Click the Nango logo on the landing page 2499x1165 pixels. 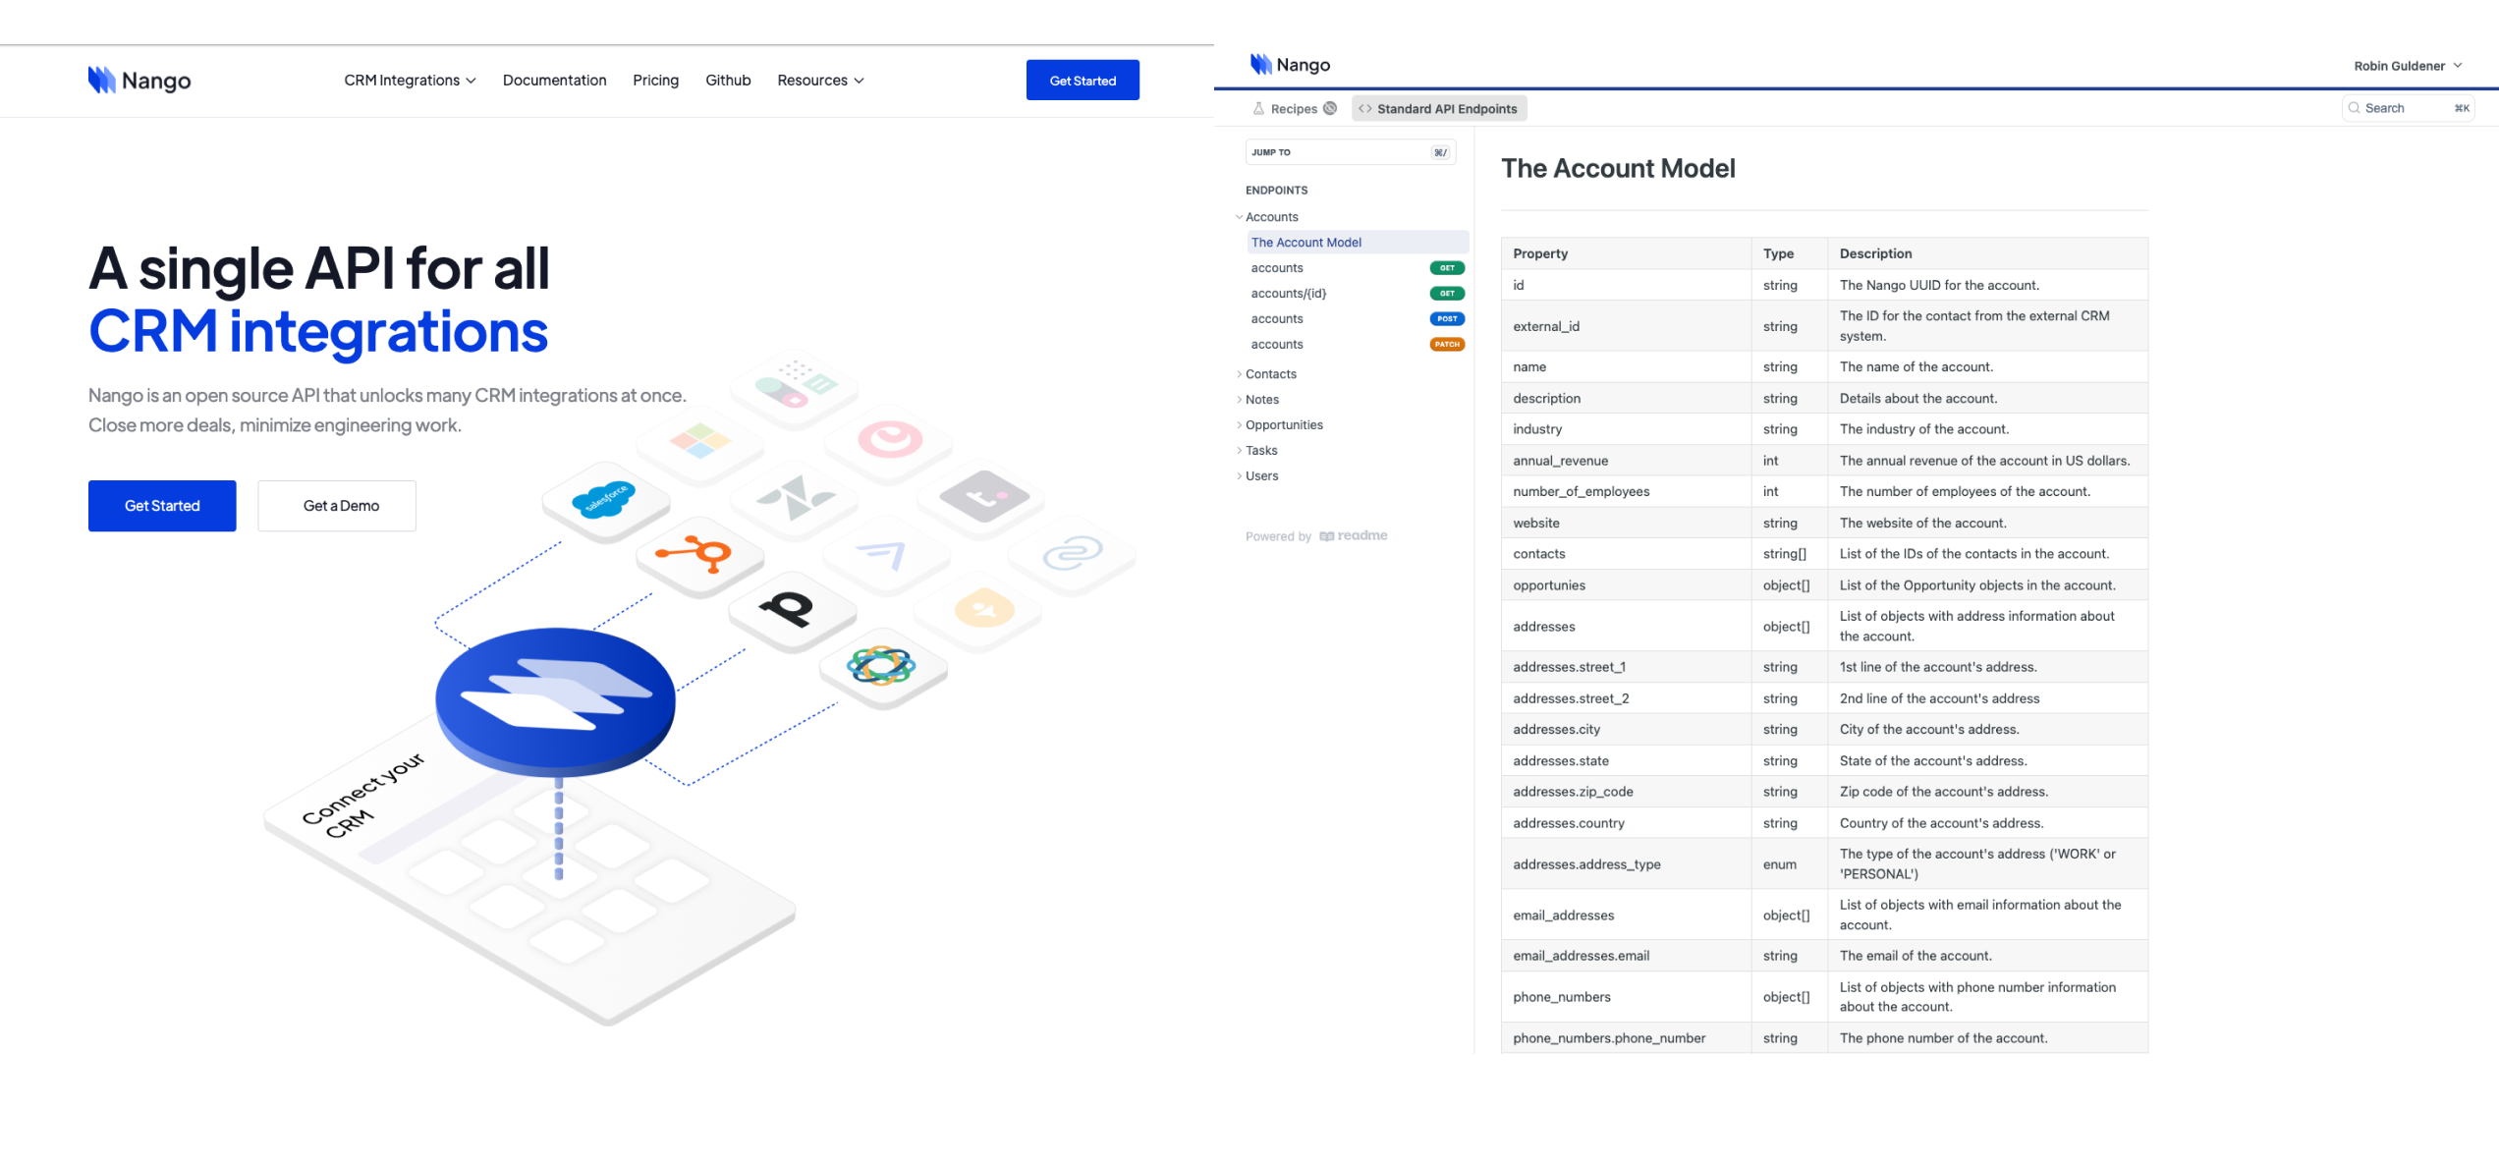(139, 81)
